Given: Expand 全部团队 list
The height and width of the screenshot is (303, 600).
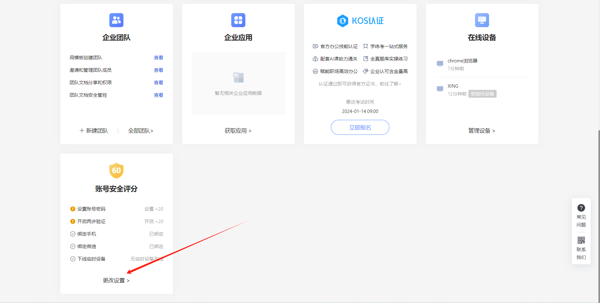Looking at the screenshot, I should [141, 131].
